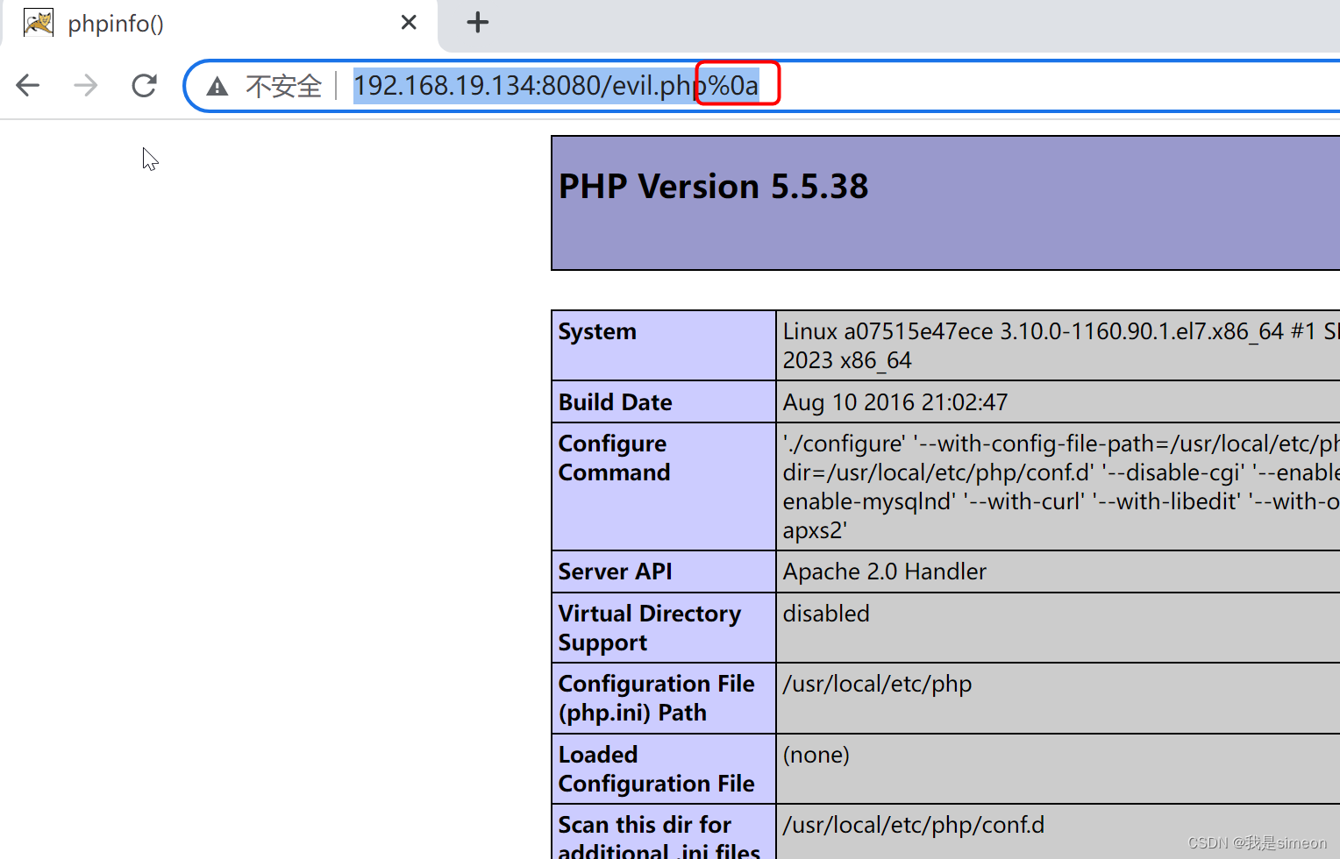Click the disabled value cell
Screen dimensions: 1340x859
coord(826,614)
